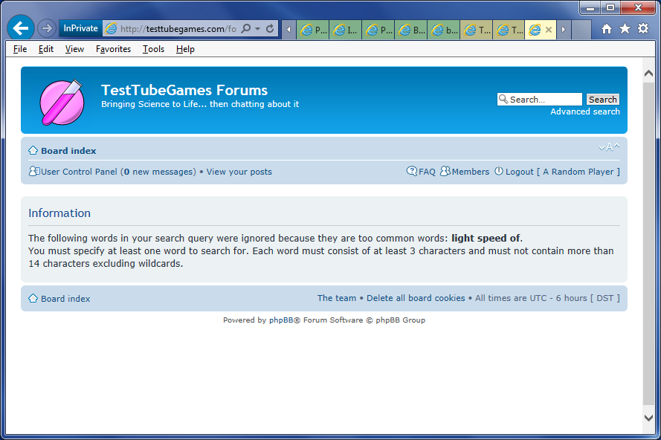Click the TestTubeGames Forums title
The width and height of the screenshot is (661, 440).
(x=184, y=90)
